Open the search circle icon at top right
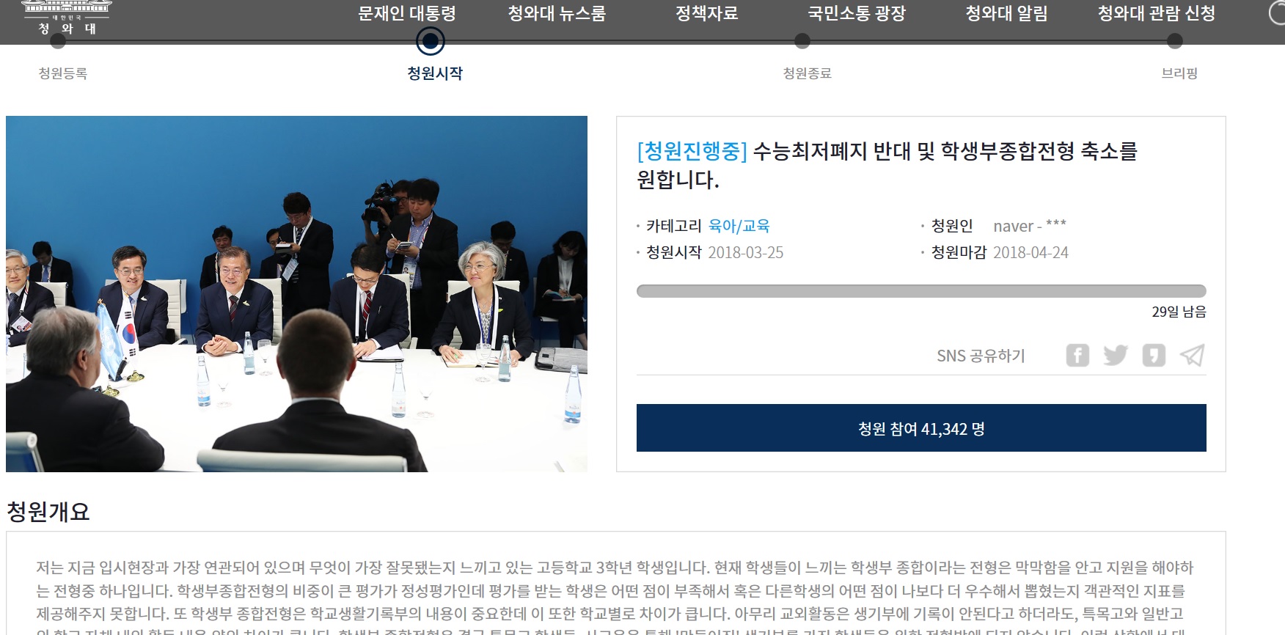The image size is (1285, 635). tap(1278, 14)
